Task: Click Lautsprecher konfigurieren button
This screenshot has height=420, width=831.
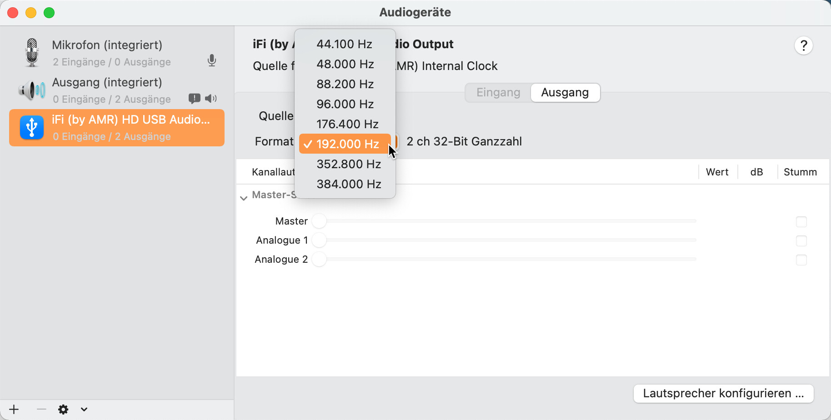Action: click(x=723, y=394)
